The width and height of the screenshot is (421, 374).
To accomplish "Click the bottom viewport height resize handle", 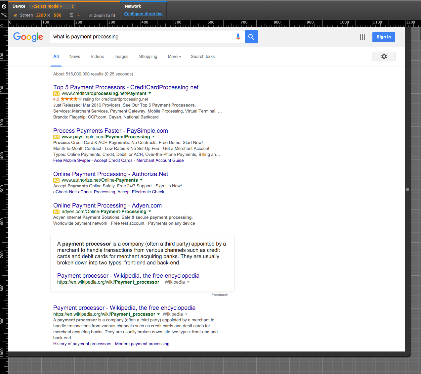I will pyautogui.click(x=206, y=354).
